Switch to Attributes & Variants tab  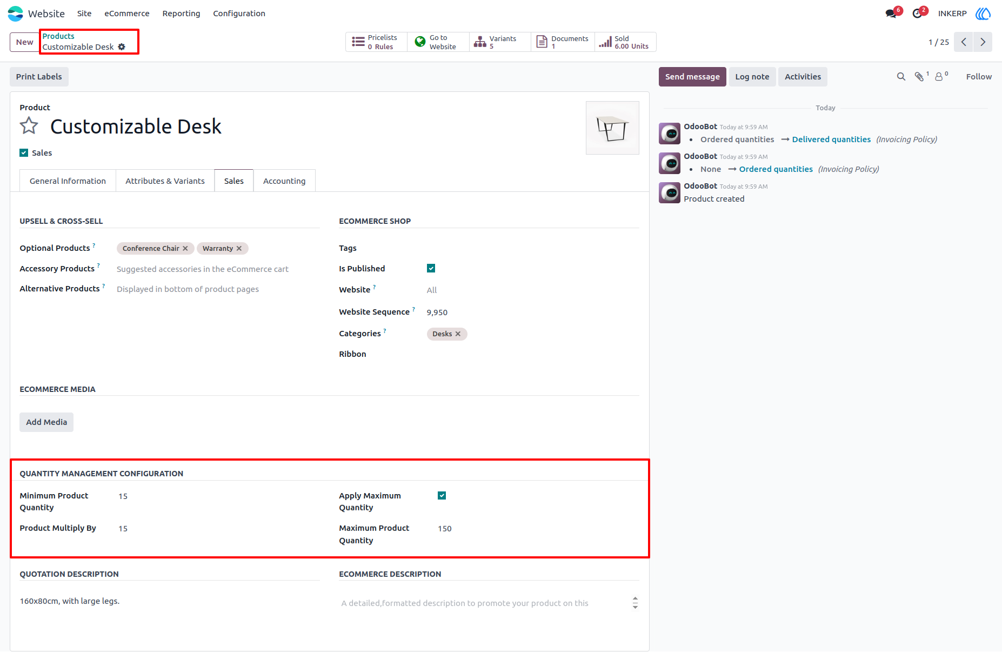165,181
